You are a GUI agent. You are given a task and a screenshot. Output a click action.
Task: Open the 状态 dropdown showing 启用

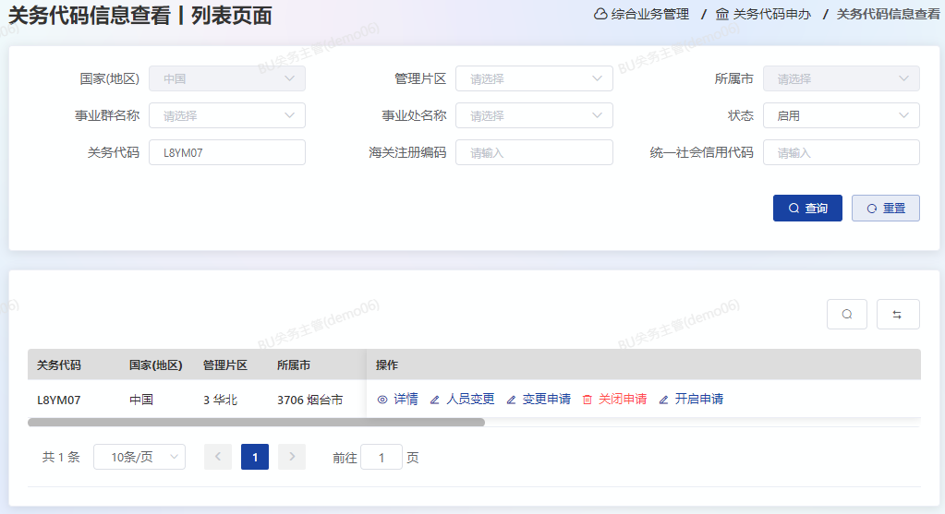point(842,115)
